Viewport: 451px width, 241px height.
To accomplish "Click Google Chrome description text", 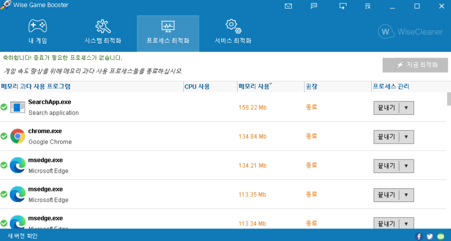I will point(50,142).
